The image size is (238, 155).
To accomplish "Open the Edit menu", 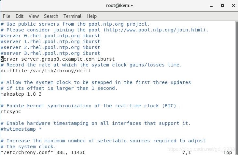I will [20, 16].
